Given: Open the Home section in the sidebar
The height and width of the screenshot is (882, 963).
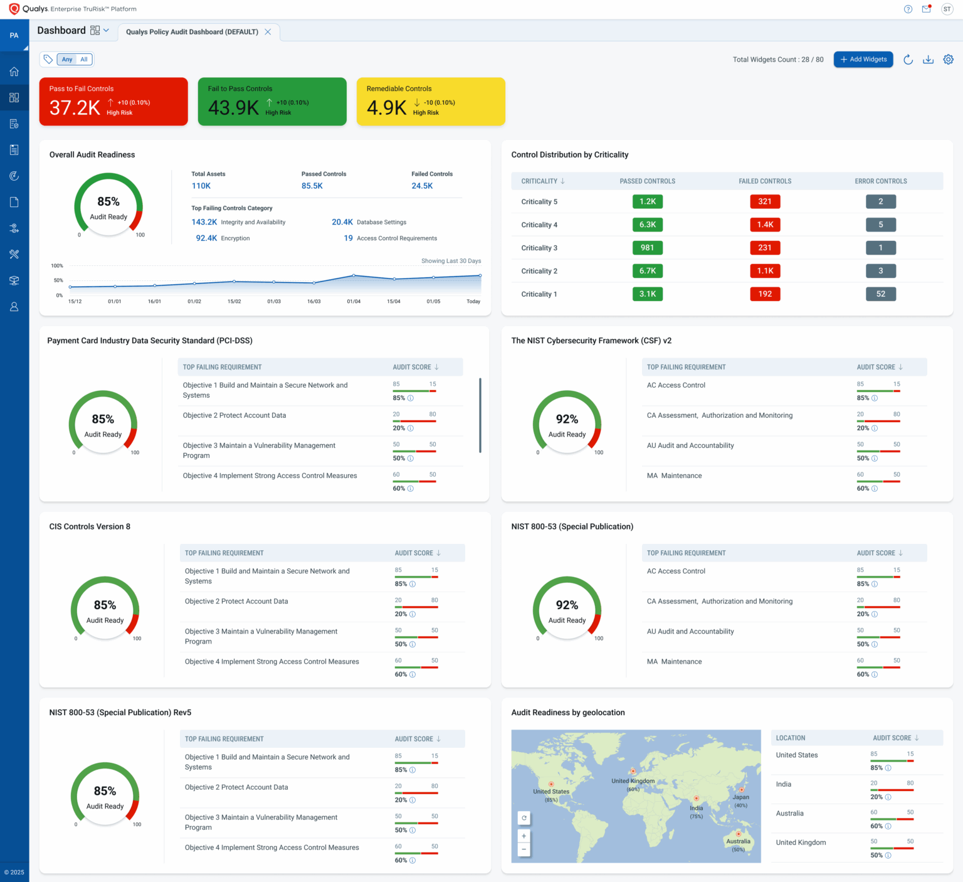Looking at the screenshot, I should pos(14,71).
